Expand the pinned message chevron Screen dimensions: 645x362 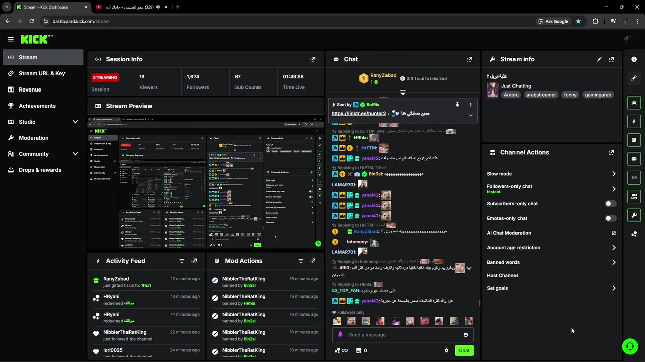click(471, 115)
